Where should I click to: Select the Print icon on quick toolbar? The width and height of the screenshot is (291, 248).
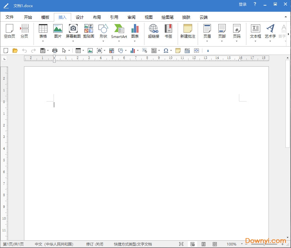pyautogui.click(x=55, y=50)
